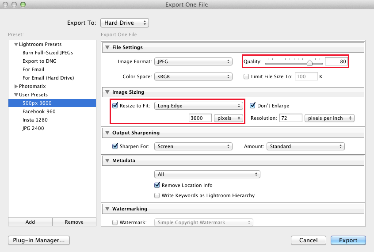Open the Sharpen For Screen dropdown
374x252 pixels.
(193, 146)
